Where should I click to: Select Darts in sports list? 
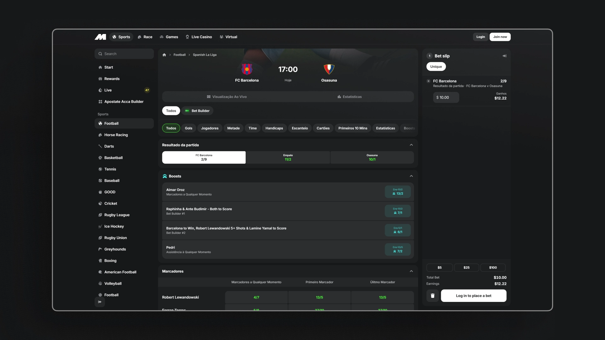tap(124, 146)
